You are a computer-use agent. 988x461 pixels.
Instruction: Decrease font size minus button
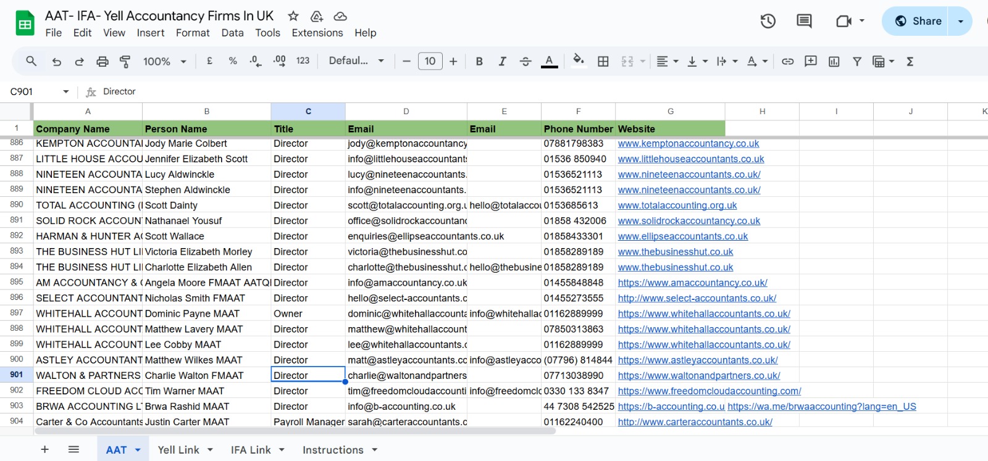coord(406,61)
